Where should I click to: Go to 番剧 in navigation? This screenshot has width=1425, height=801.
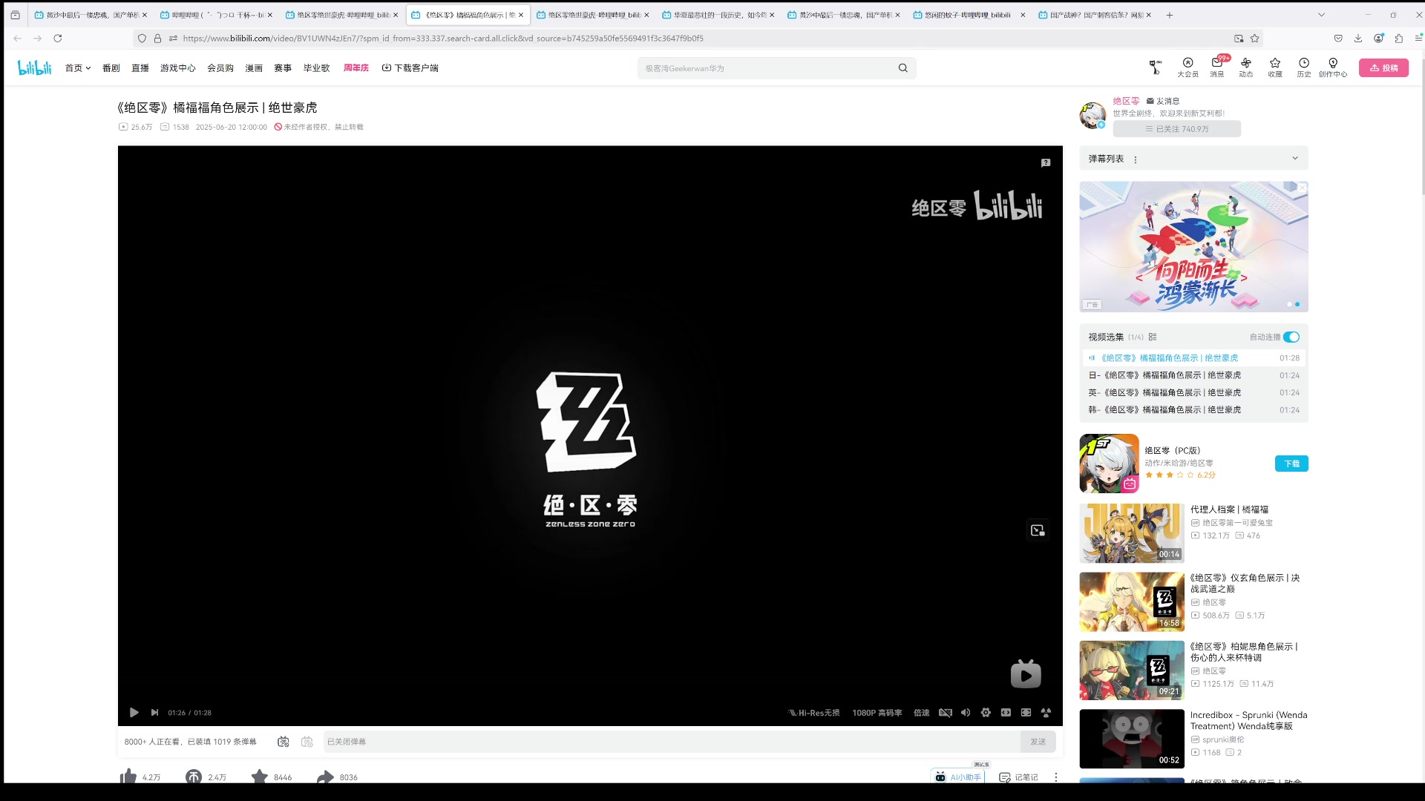coord(111,67)
